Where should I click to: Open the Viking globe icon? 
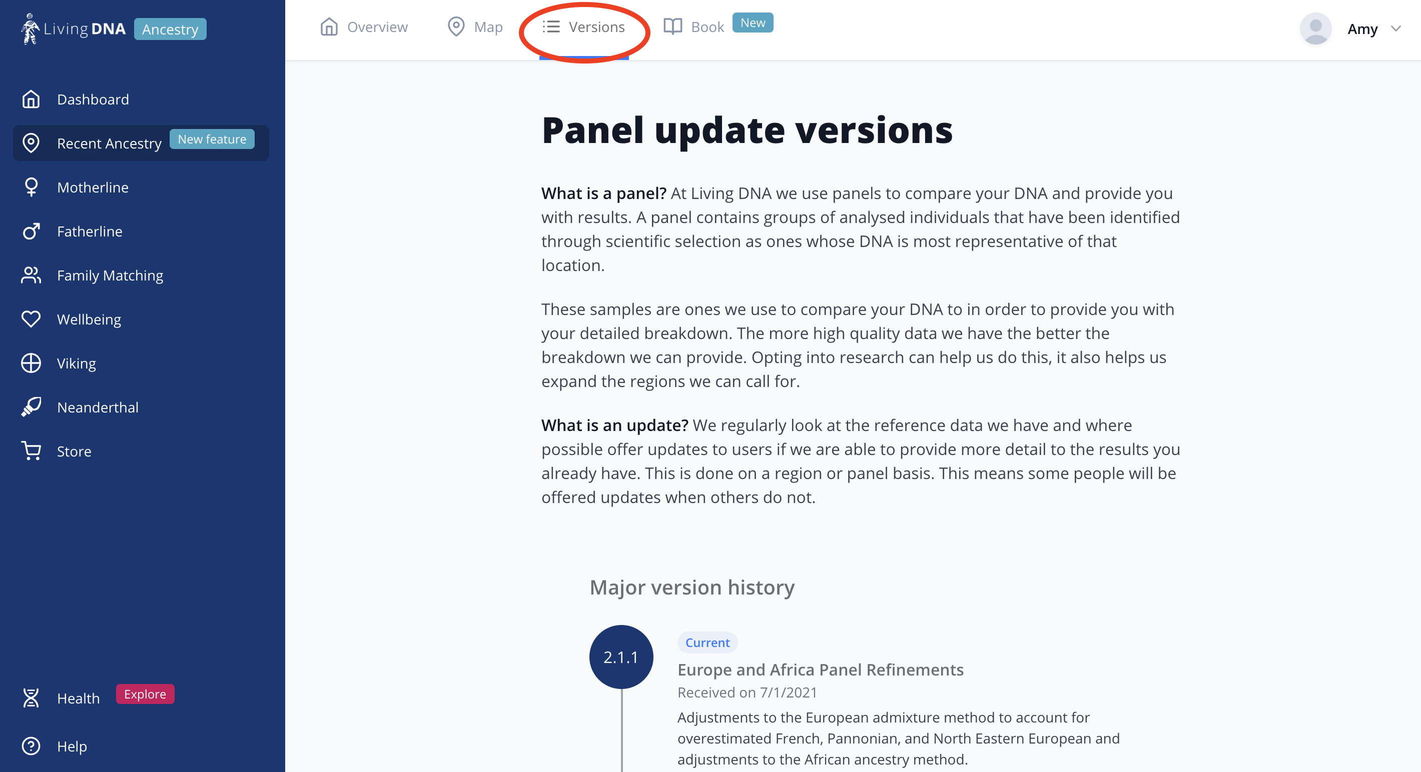pos(31,363)
